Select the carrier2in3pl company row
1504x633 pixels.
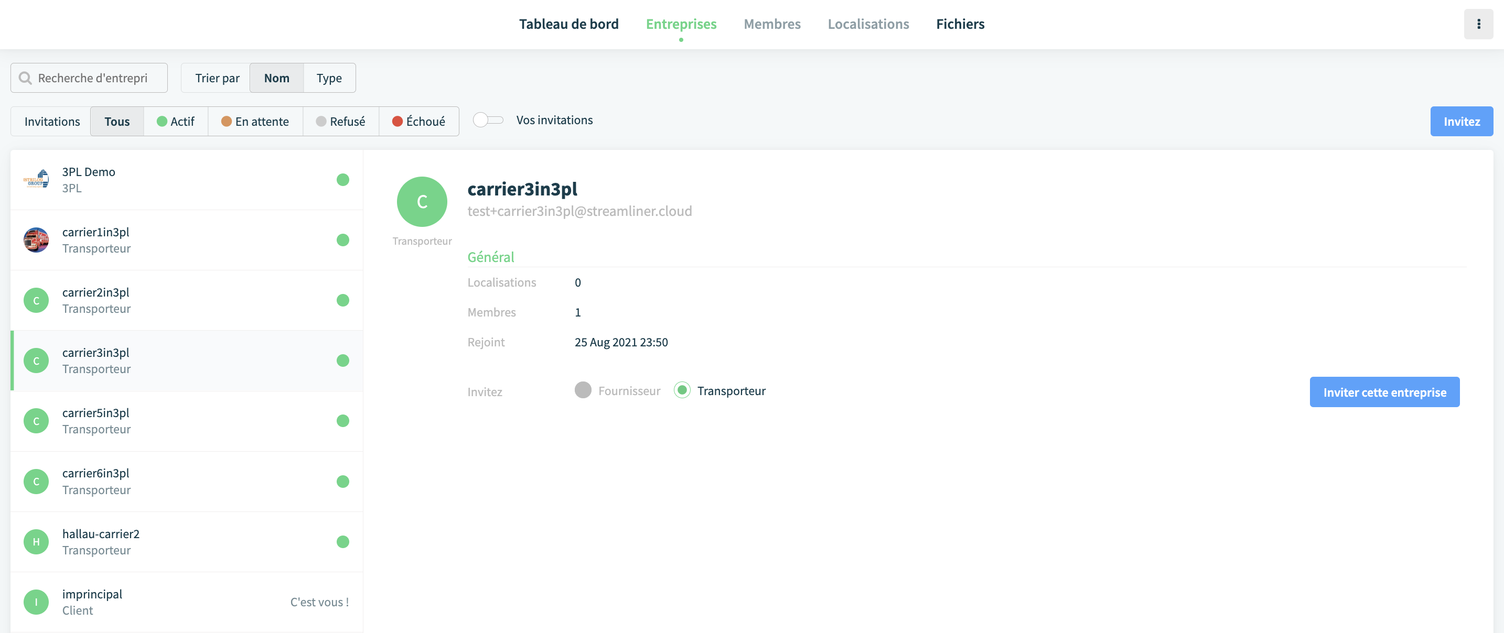(x=187, y=300)
